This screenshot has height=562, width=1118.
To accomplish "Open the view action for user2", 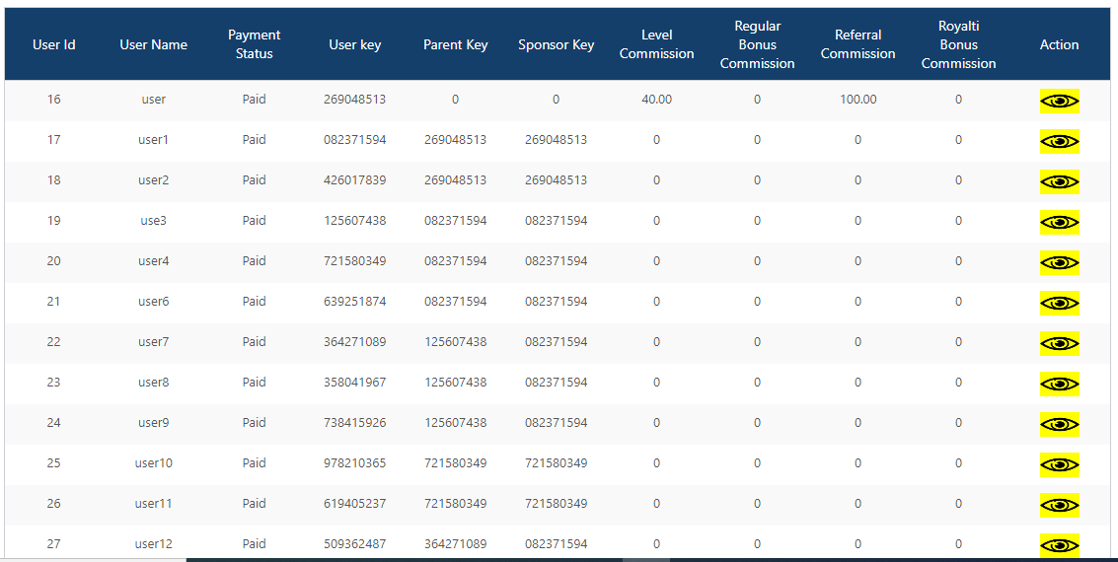I will [1059, 182].
